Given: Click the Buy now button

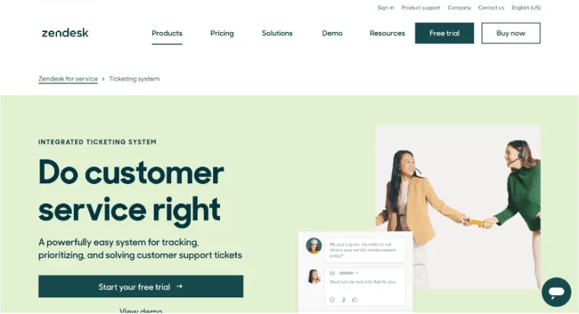Looking at the screenshot, I should (x=511, y=33).
